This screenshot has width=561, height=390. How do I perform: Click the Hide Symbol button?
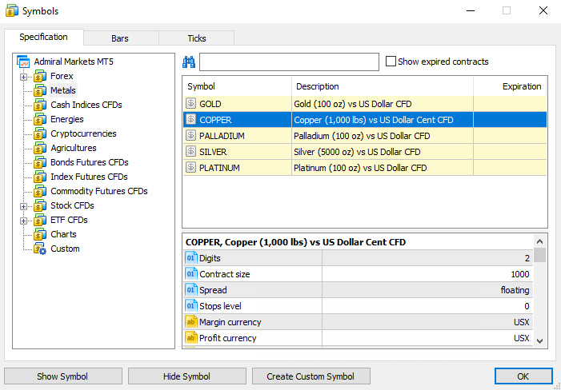coord(187,376)
